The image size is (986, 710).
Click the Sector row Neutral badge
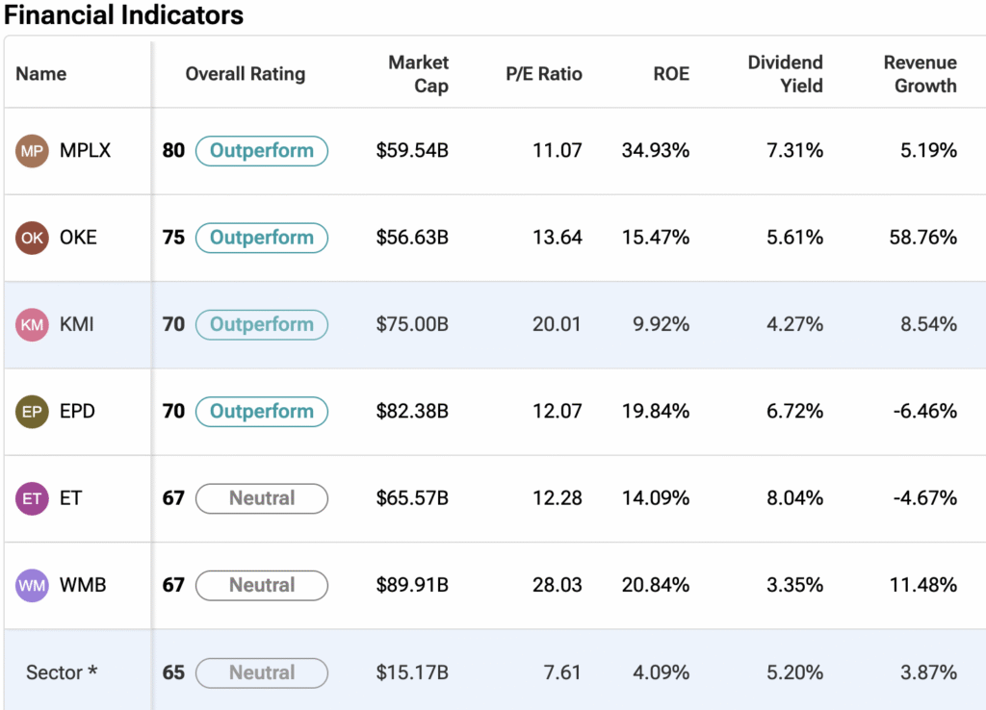tap(261, 672)
